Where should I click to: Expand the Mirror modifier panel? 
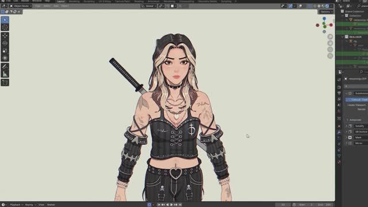pos(346,143)
